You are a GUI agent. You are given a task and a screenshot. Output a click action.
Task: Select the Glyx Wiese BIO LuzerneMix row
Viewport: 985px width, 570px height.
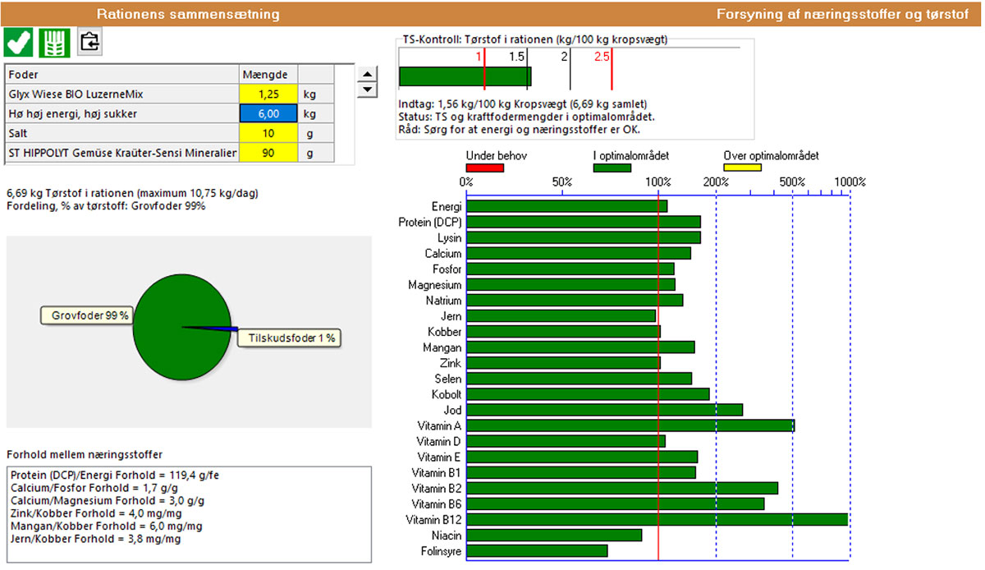[121, 94]
